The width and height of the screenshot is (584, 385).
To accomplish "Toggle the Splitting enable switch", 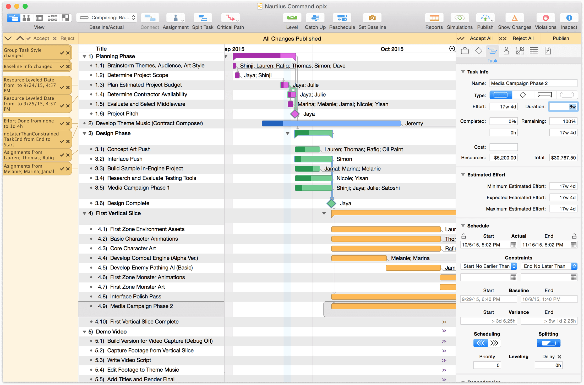I will point(548,342).
